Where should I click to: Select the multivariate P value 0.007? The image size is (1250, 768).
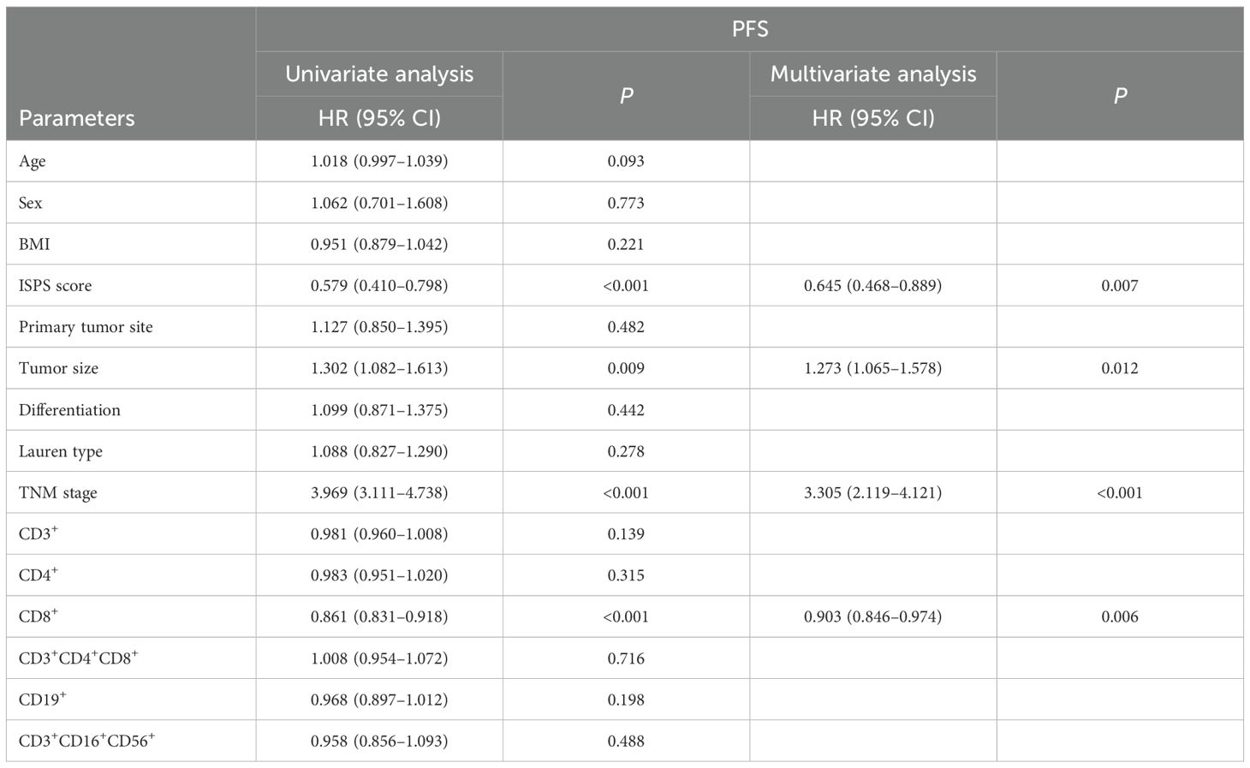[x=1119, y=286]
